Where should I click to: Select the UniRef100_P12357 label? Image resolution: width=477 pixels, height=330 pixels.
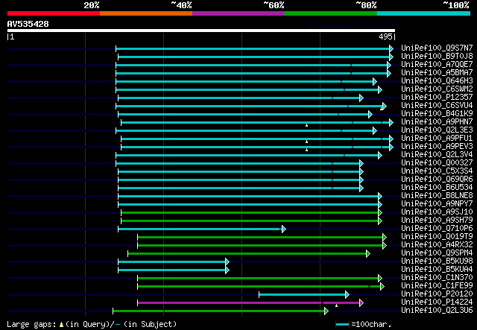(437, 97)
